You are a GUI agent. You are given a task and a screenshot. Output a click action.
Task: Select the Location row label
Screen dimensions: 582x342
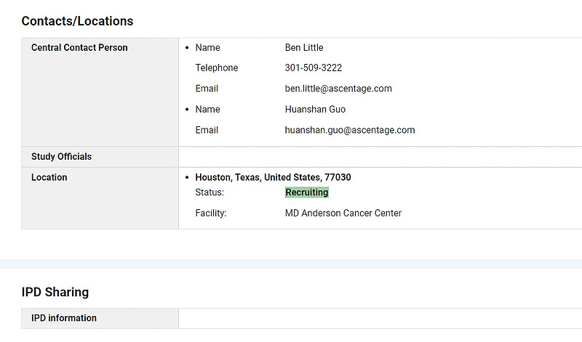pyautogui.click(x=49, y=177)
